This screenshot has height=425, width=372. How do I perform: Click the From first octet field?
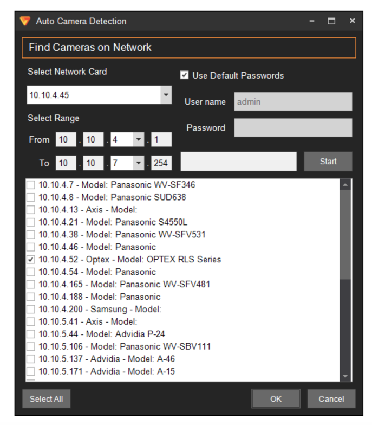coord(66,140)
